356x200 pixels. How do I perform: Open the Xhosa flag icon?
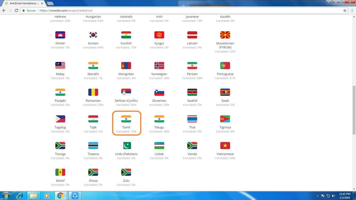(x=93, y=172)
